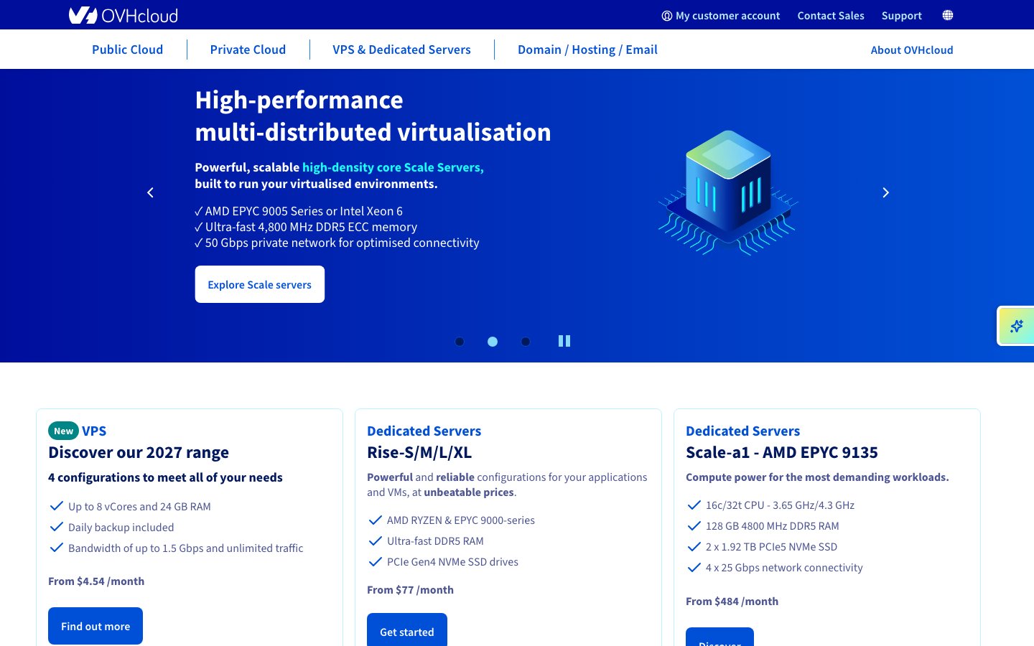This screenshot has height=646, width=1034.
Task: Click Discover our 2027 range title
Action: (x=139, y=452)
